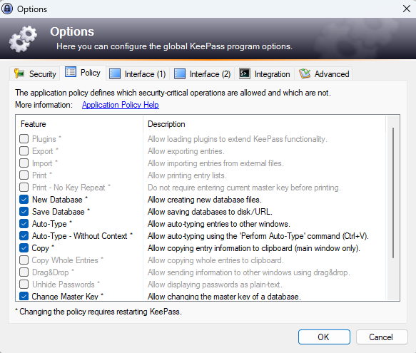Close the Options dialog with X

(x=406, y=9)
